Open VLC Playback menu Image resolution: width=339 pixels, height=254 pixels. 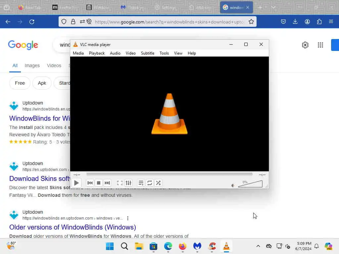click(97, 53)
